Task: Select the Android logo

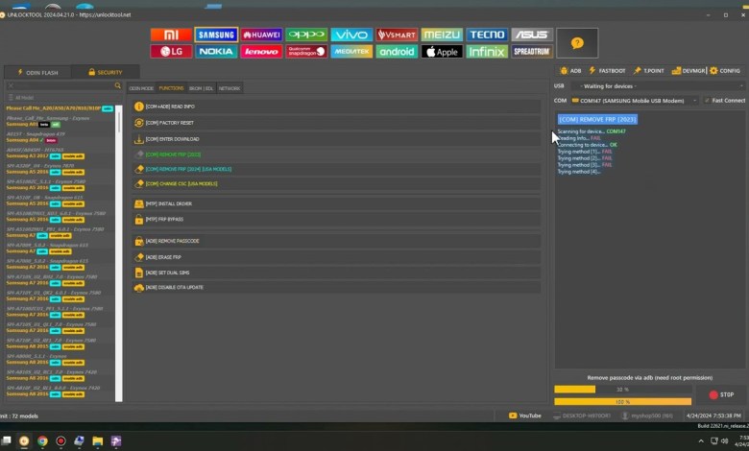Action: pos(397,52)
